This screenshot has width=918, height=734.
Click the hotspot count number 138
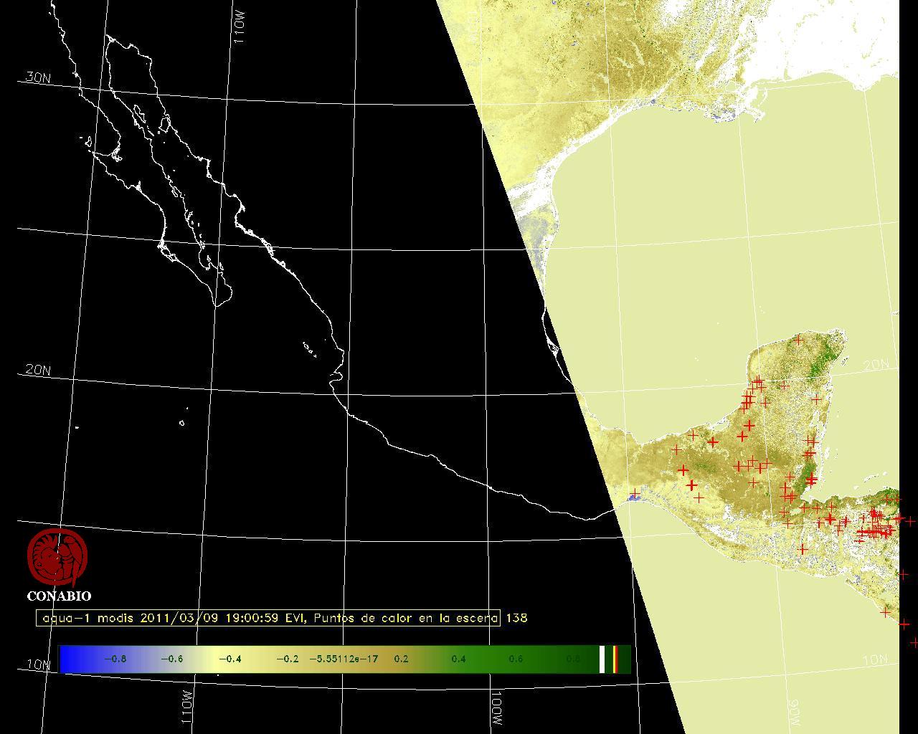(516, 618)
